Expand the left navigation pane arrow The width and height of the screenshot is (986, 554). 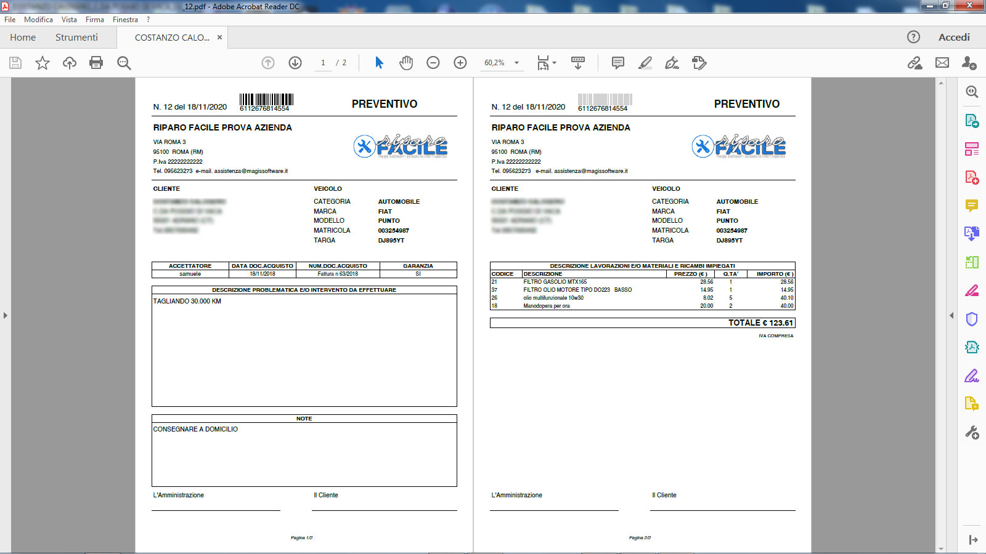click(x=5, y=315)
